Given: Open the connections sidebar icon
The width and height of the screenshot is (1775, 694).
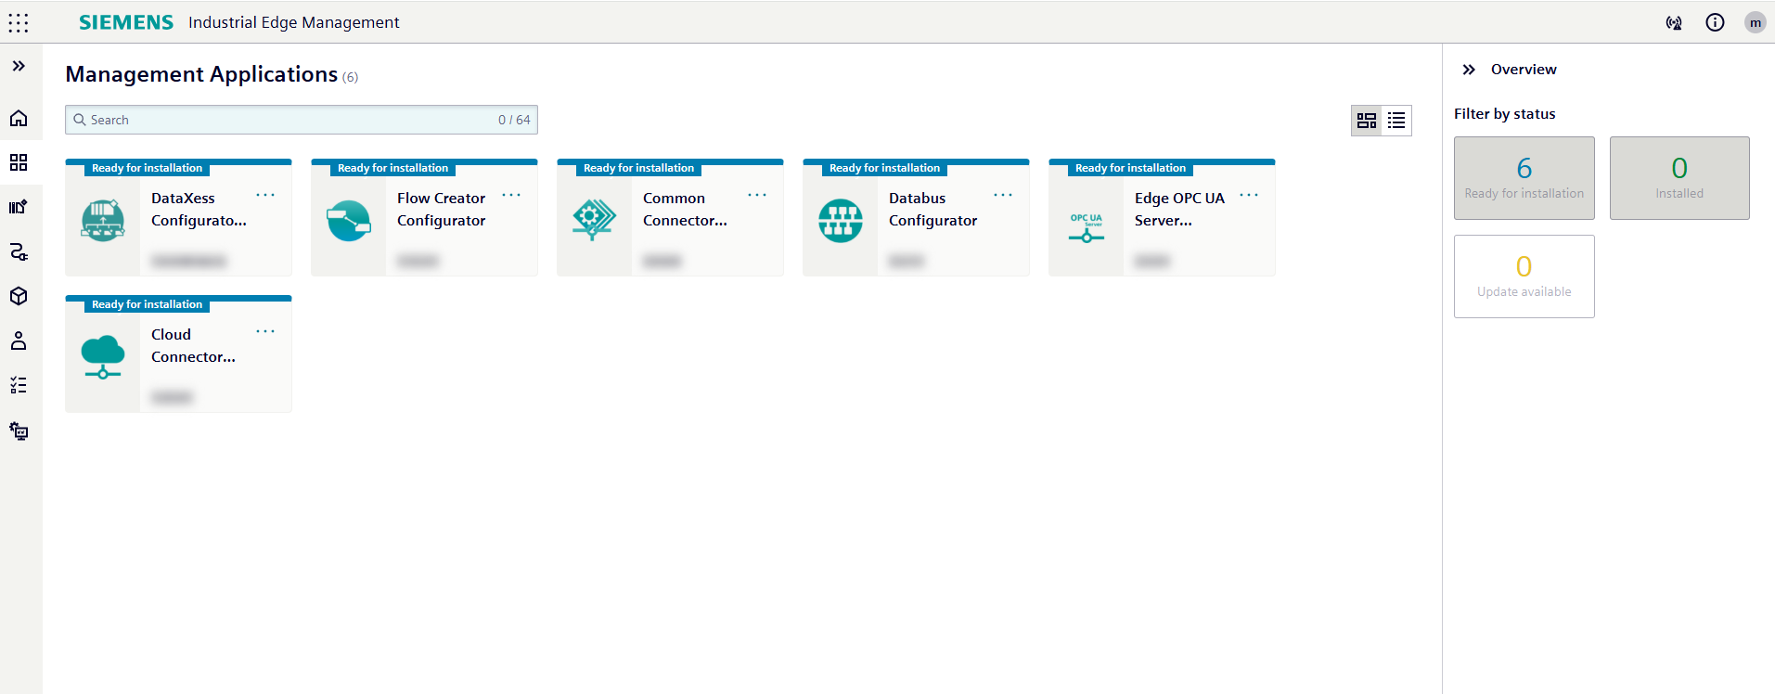Looking at the screenshot, I should click(x=19, y=251).
